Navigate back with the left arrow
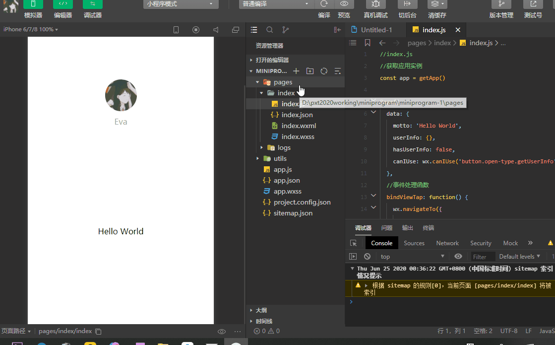Image resolution: width=555 pixels, height=345 pixels. [x=382, y=43]
